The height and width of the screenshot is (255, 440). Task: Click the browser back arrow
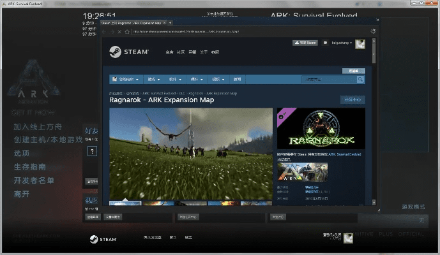click(105, 31)
